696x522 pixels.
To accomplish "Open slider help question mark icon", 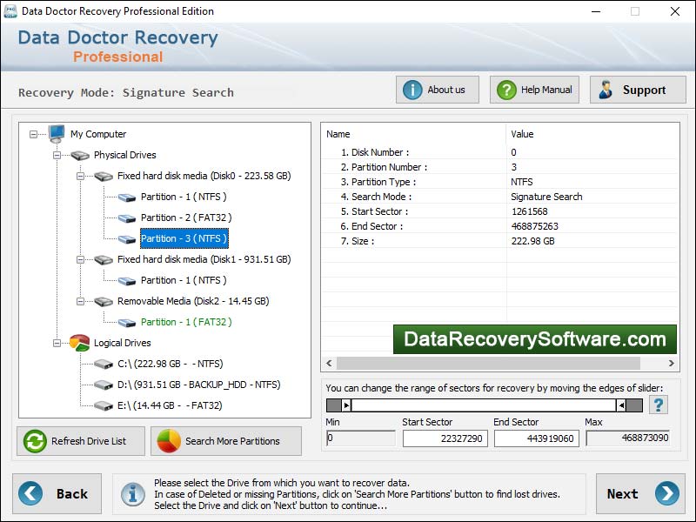I will coord(659,405).
